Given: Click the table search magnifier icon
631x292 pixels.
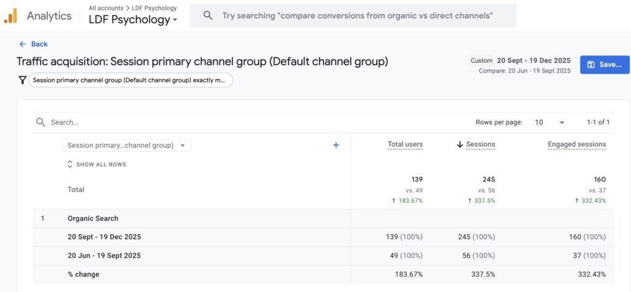Looking at the screenshot, I should (x=40, y=122).
